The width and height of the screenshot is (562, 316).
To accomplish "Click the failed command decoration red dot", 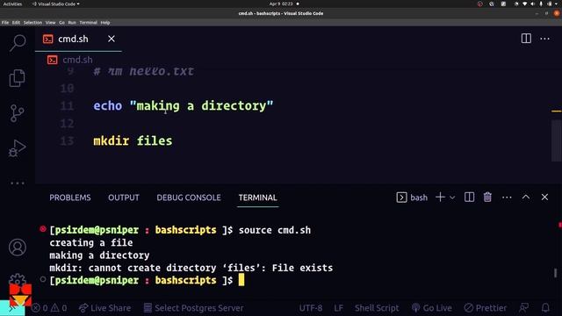I will click(x=43, y=228).
